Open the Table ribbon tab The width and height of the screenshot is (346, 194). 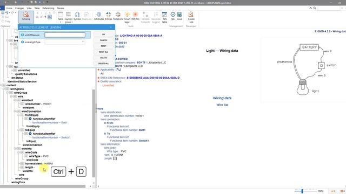tap(37, 8)
